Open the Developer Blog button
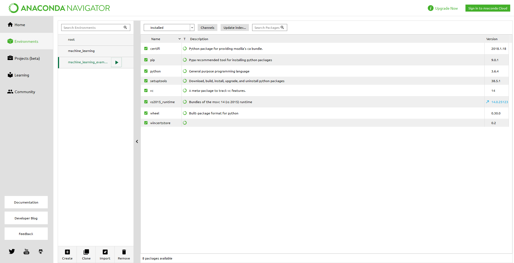This screenshot has width=514, height=263. (x=26, y=218)
